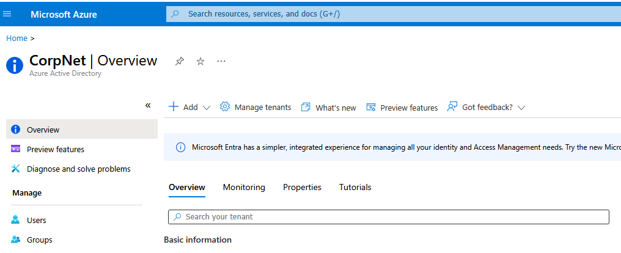Open Manage tenants
Viewport: 621px width, 253px height.
click(263, 108)
